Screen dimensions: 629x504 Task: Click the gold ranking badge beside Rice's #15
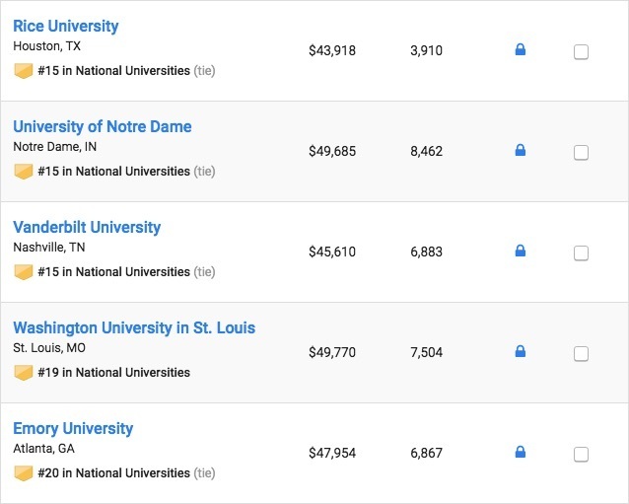pyautogui.click(x=23, y=71)
